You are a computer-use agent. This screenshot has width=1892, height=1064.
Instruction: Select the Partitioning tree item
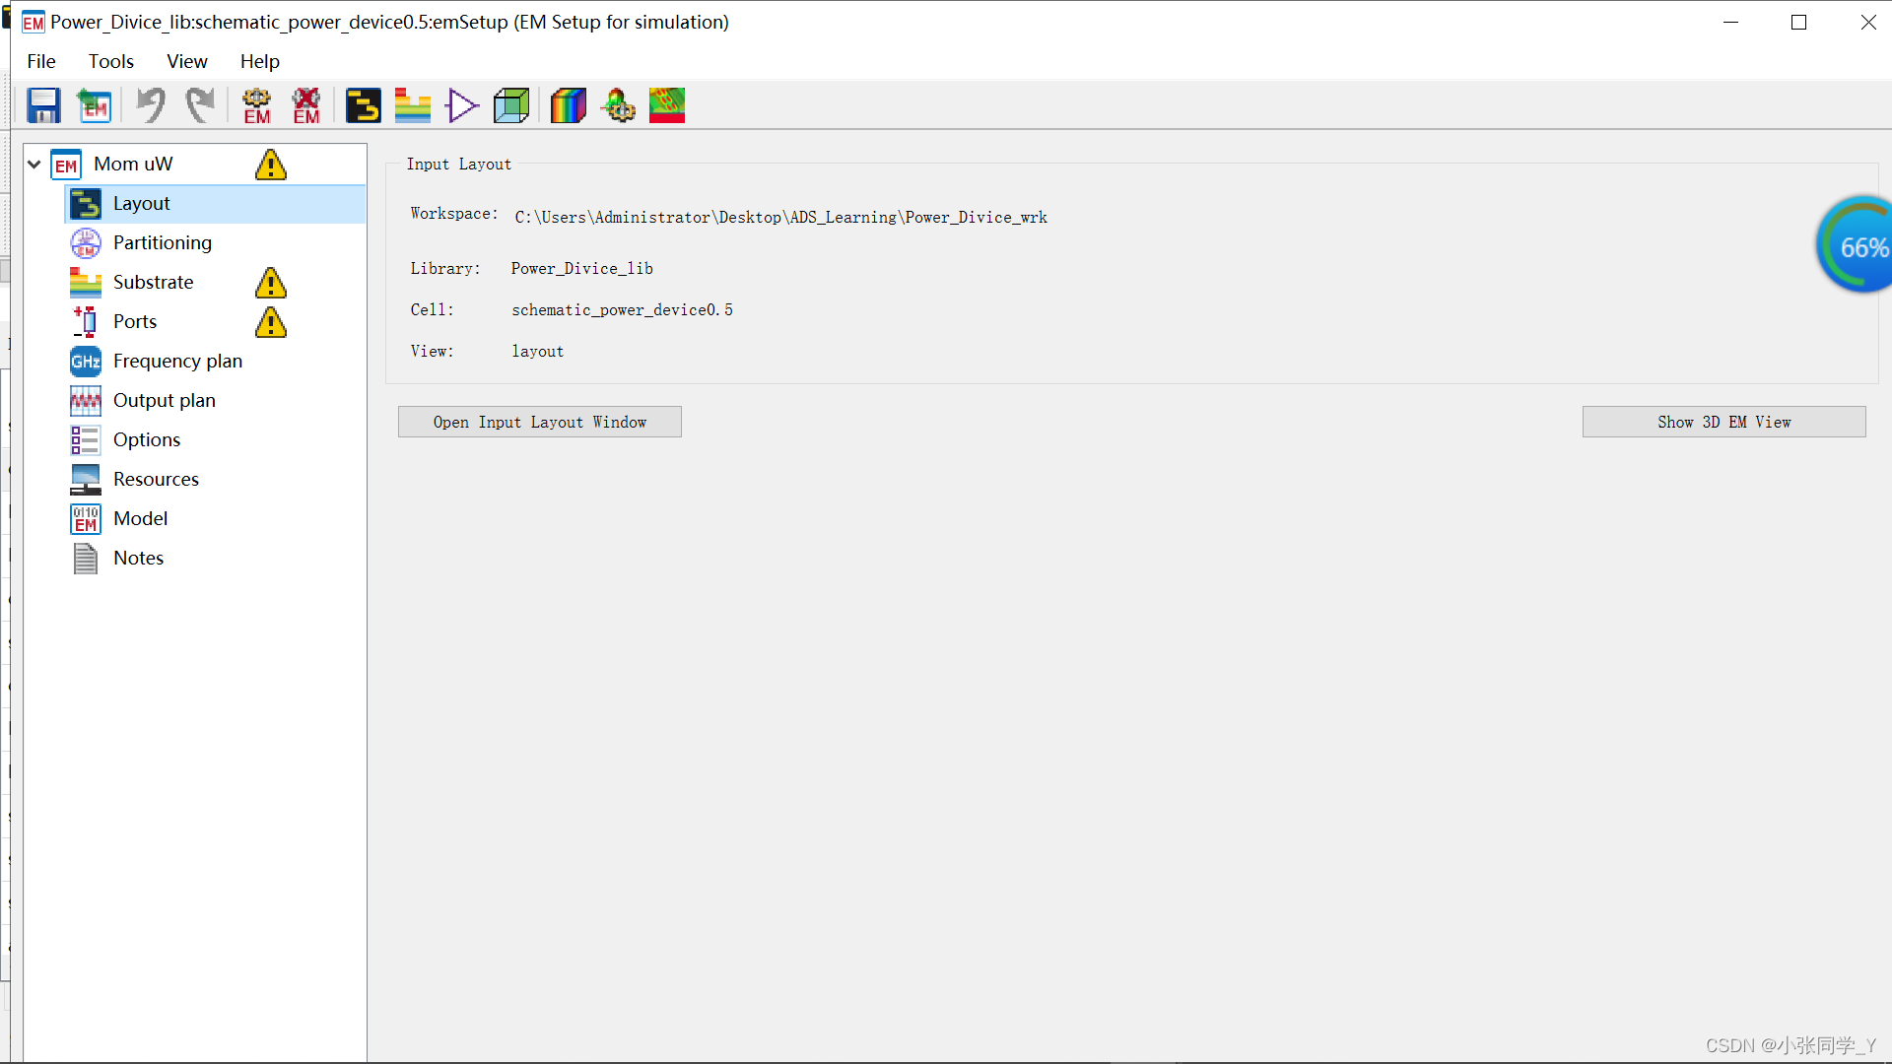pos(162,243)
